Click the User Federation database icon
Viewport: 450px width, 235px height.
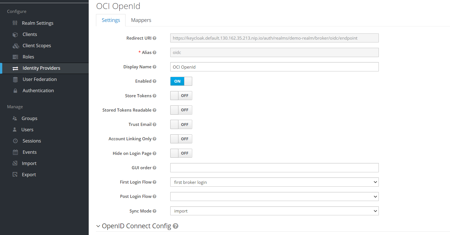tap(15, 80)
